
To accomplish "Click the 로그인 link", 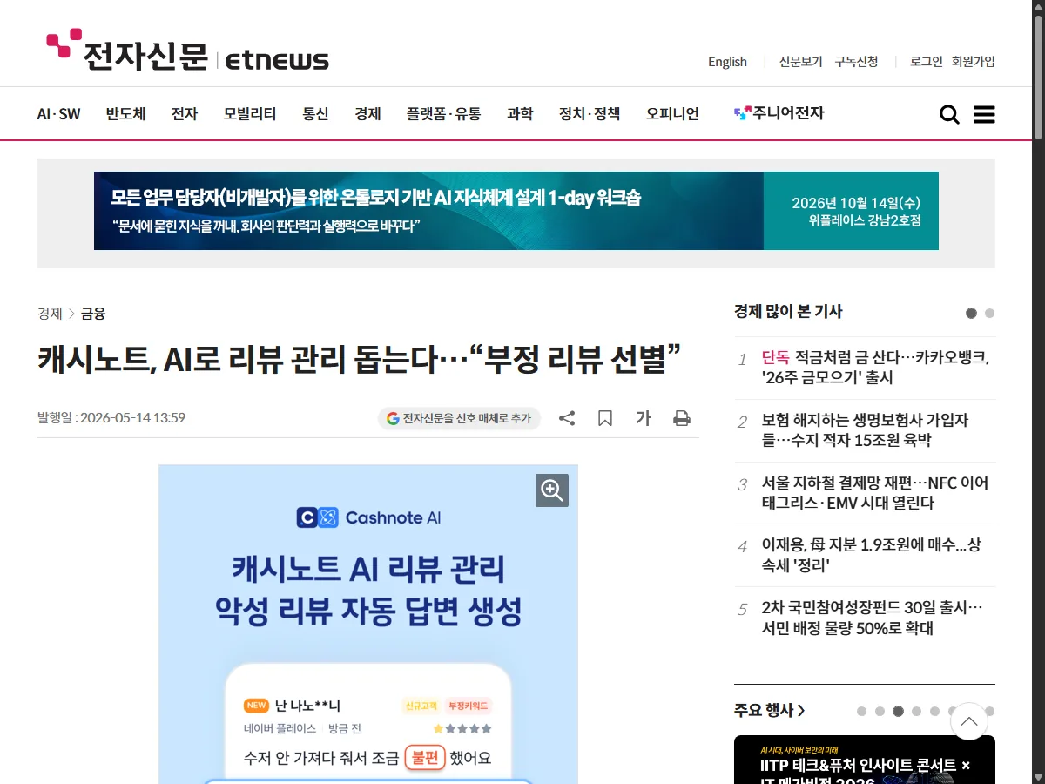I will click(x=927, y=62).
